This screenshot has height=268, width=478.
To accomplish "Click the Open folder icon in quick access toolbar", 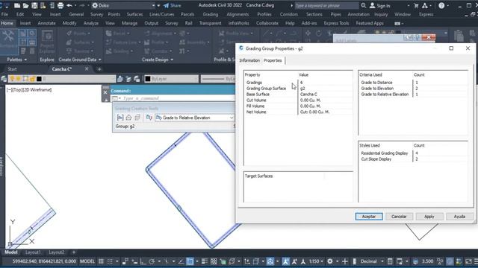I will [x=25, y=5].
